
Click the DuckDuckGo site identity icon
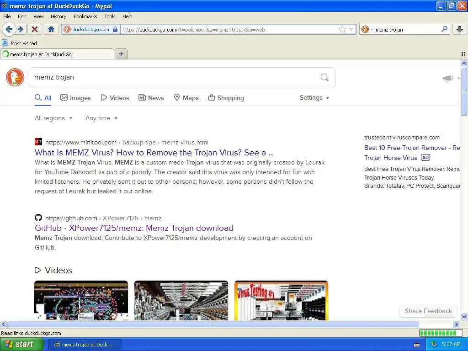point(67,29)
